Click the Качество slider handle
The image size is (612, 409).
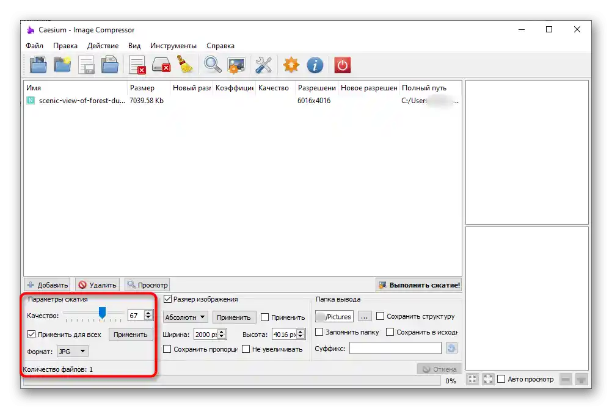(x=102, y=313)
